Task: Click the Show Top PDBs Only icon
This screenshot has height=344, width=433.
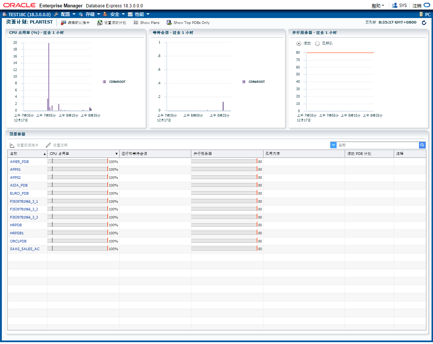Action: pos(169,23)
